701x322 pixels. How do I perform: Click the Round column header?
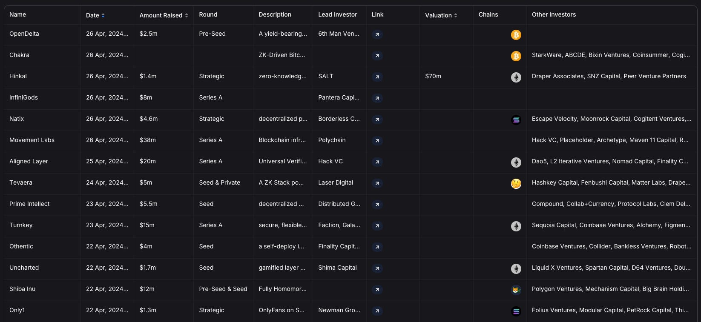tap(208, 14)
